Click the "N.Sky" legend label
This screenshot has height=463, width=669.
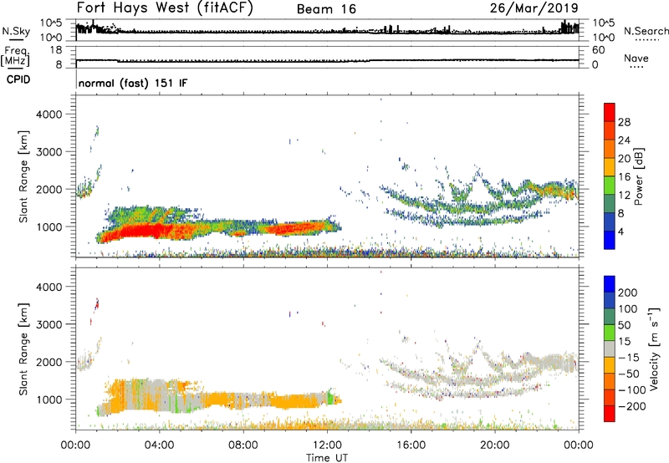tap(16, 32)
